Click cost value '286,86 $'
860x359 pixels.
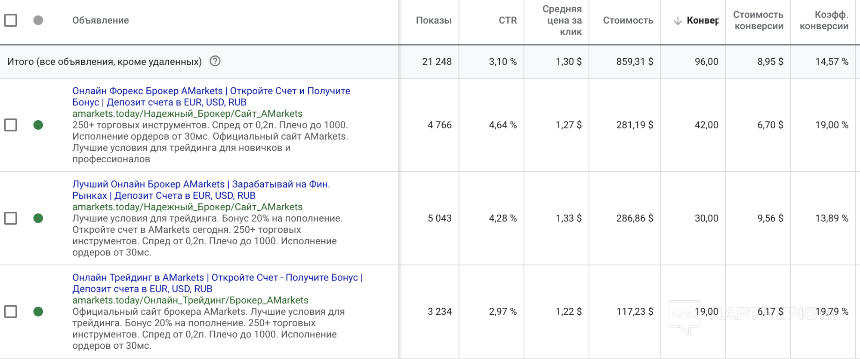click(x=635, y=218)
